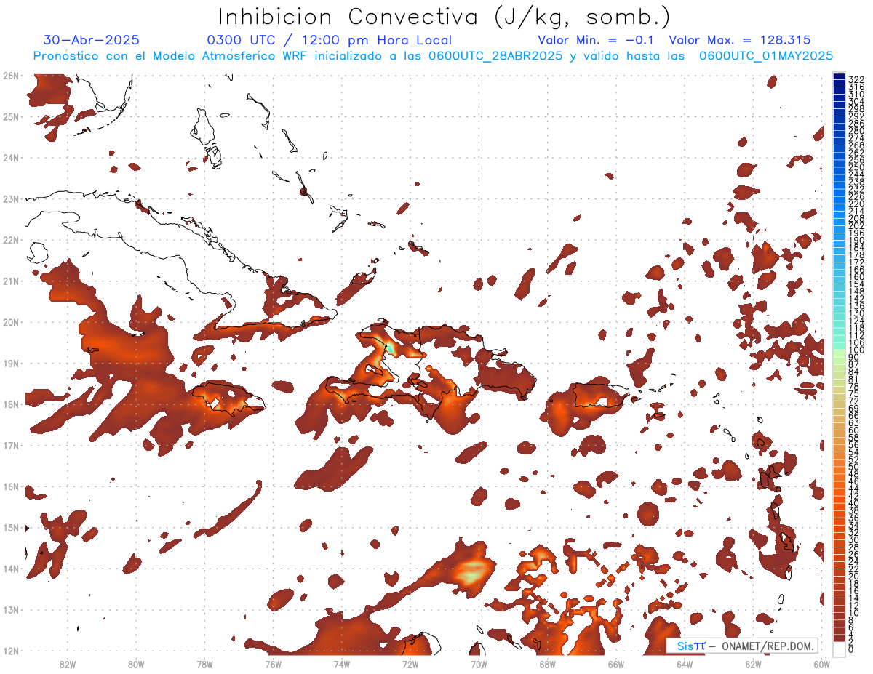Click the "14N" latitude label
The width and height of the screenshot is (873, 674).
coord(10,569)
